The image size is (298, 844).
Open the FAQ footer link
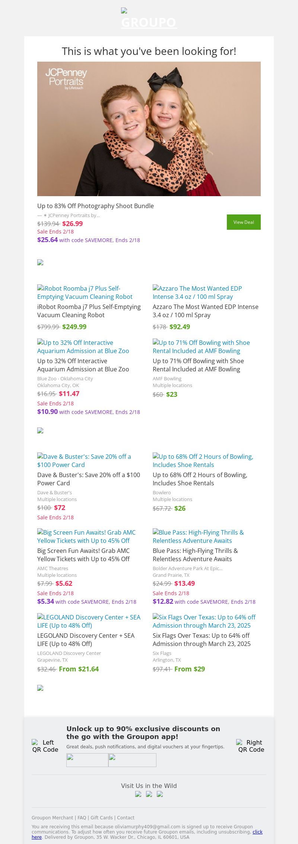click(x=82, y=818)
